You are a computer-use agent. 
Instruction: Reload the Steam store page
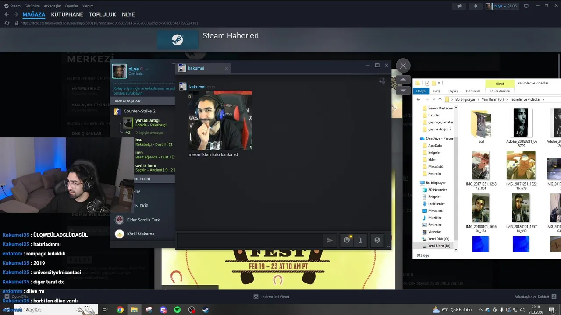(x=7, y=23)
